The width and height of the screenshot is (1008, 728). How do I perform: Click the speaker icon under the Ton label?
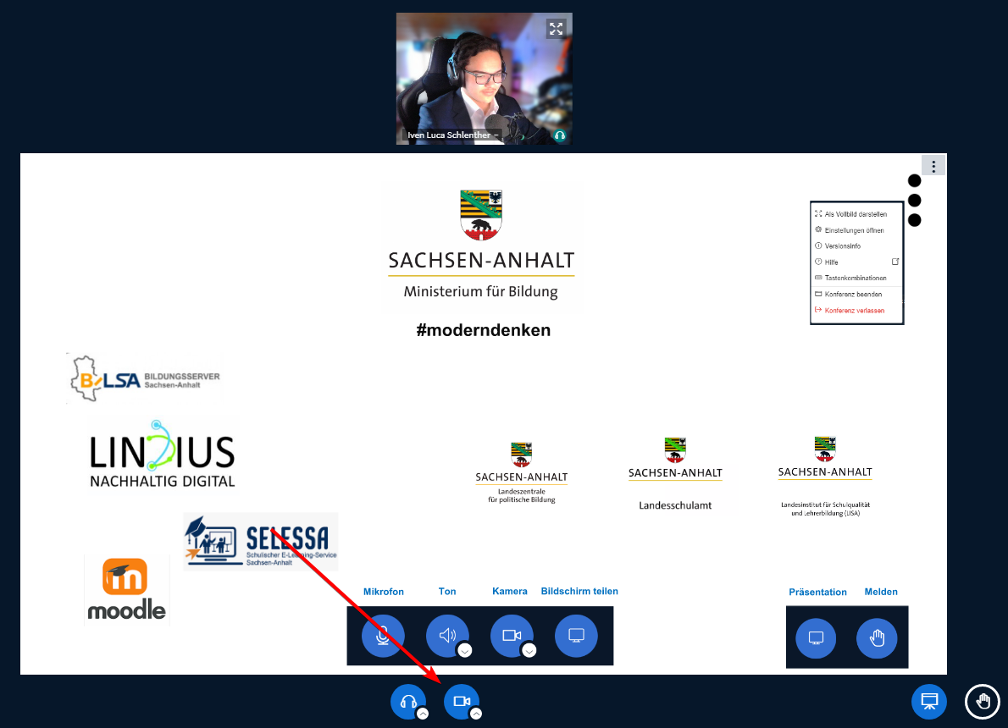447,636
